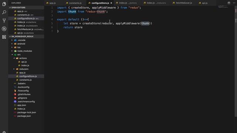Open the Manage gear menu

(x=4, y=132)
